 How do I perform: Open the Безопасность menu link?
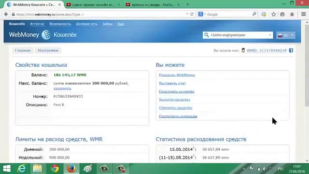(x=60, y=24)
